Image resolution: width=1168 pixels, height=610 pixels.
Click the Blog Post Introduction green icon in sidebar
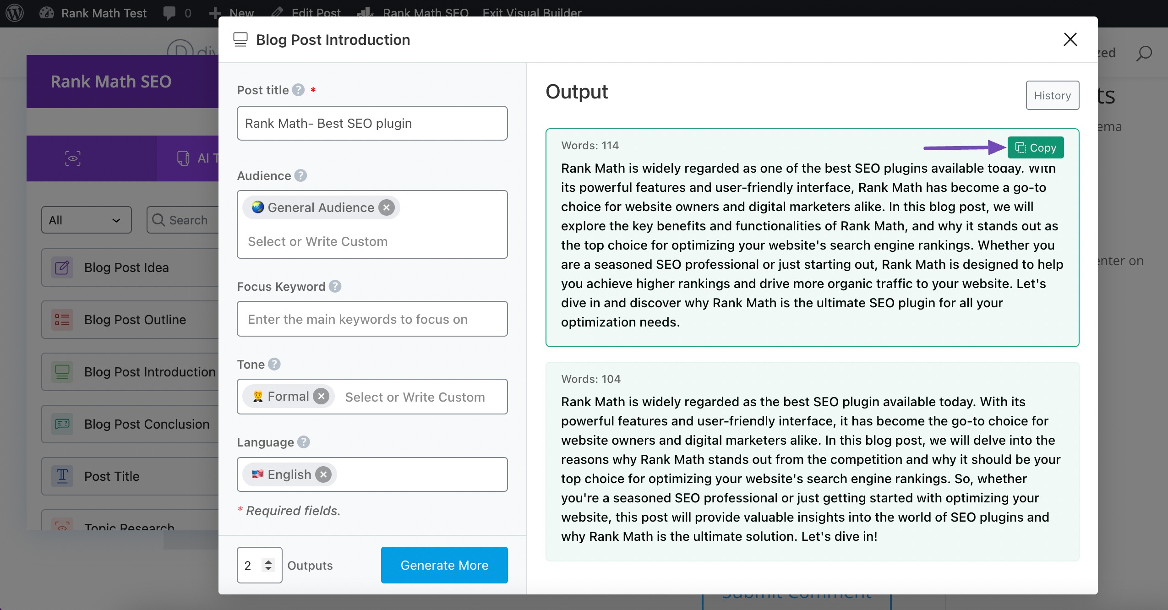pyautogui.click(x=62, y=372)
